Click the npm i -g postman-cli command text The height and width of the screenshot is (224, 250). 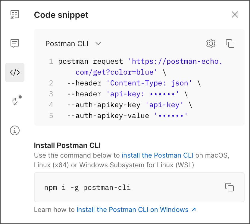[x=87, y=187]
